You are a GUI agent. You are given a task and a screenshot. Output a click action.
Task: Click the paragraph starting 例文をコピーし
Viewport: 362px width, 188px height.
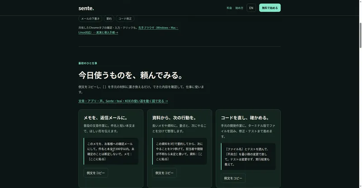(141, 89)
